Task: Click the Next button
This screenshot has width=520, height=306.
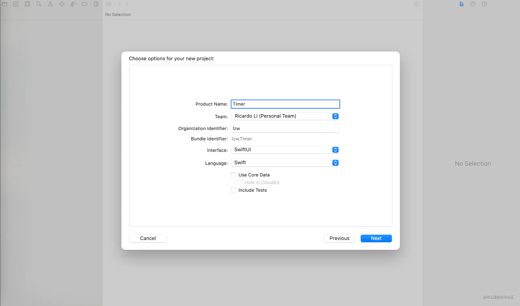Action: tap(376, 238)
